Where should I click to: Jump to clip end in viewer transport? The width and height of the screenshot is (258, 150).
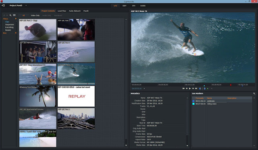(x=196, y=89)
